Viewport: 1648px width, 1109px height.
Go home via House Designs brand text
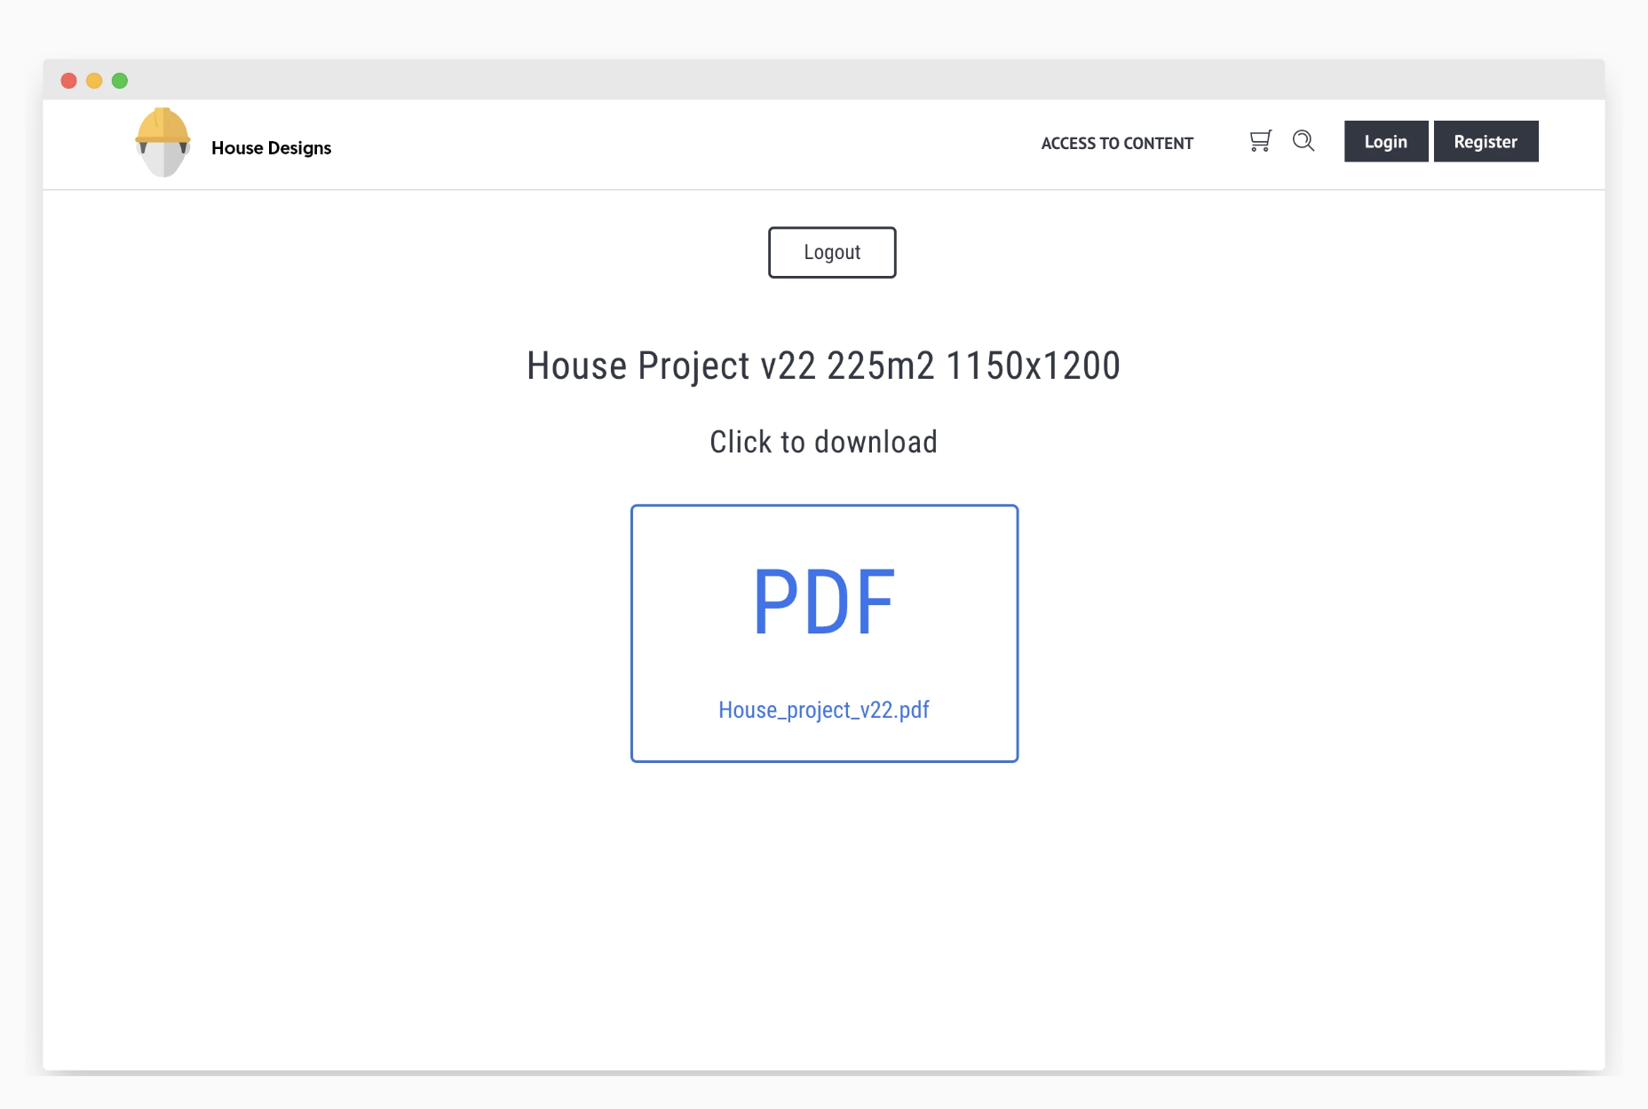click(x=271, y=148)
